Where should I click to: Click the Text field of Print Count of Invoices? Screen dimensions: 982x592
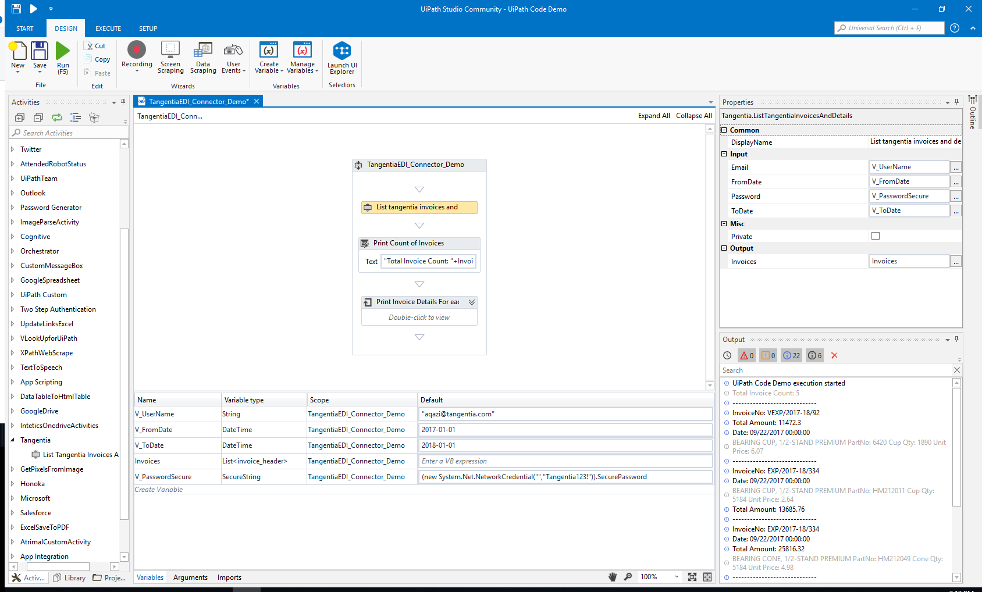coord(429,262)
